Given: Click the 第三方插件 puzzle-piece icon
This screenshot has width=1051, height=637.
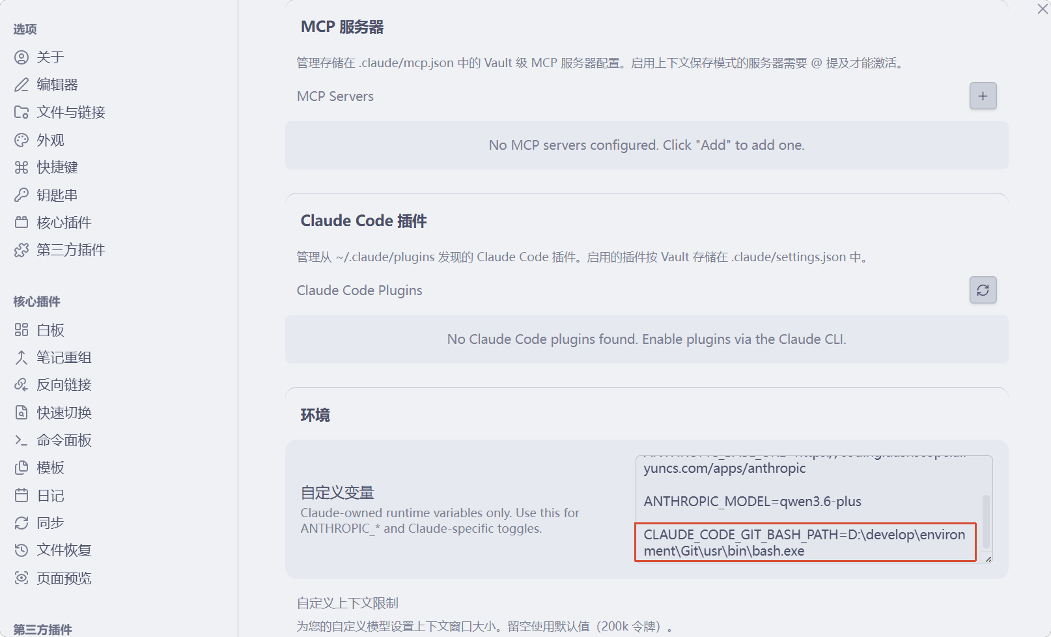Looking at the screenshot, I should [x=21, y=250].
